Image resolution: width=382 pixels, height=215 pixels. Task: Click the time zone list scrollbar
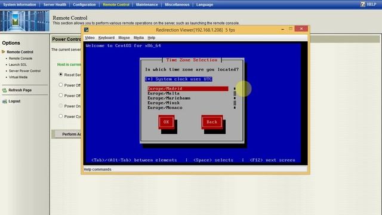point(235,98)
